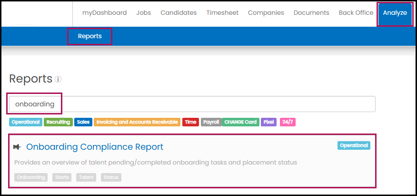
Task: Filter reports by CHANGE Card tag
Action: (x=240, y=122)
